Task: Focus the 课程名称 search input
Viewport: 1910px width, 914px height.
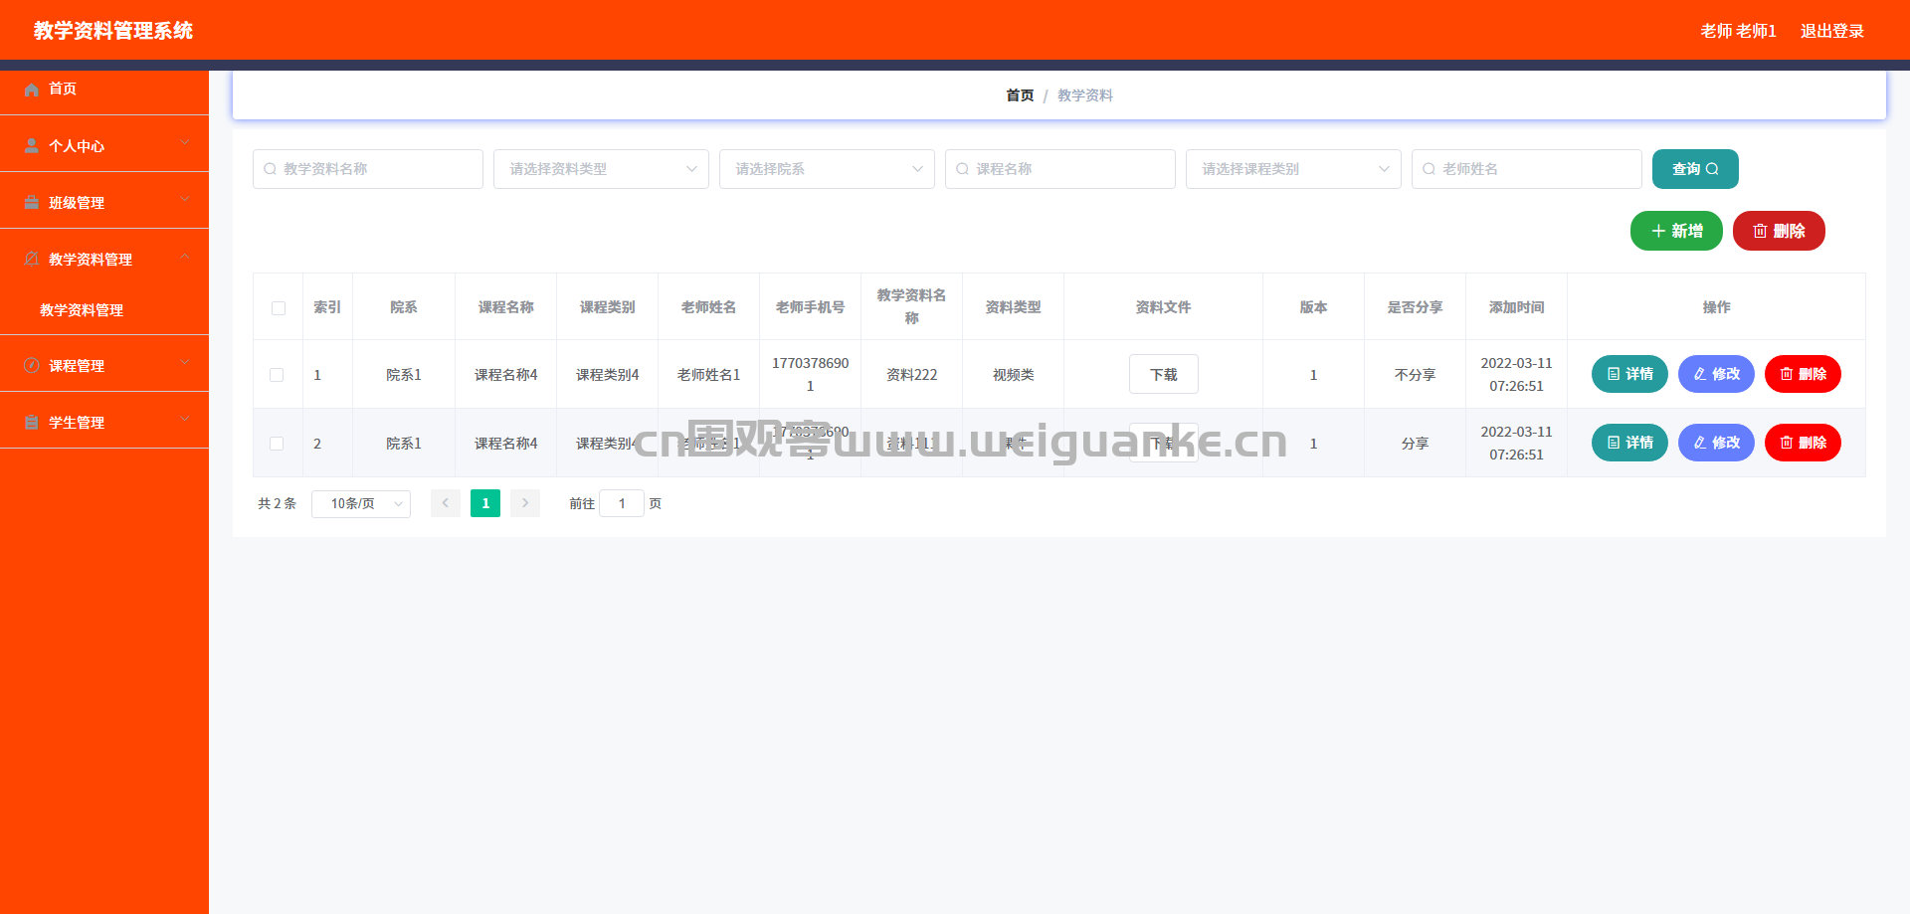Action: [1060, 169]
